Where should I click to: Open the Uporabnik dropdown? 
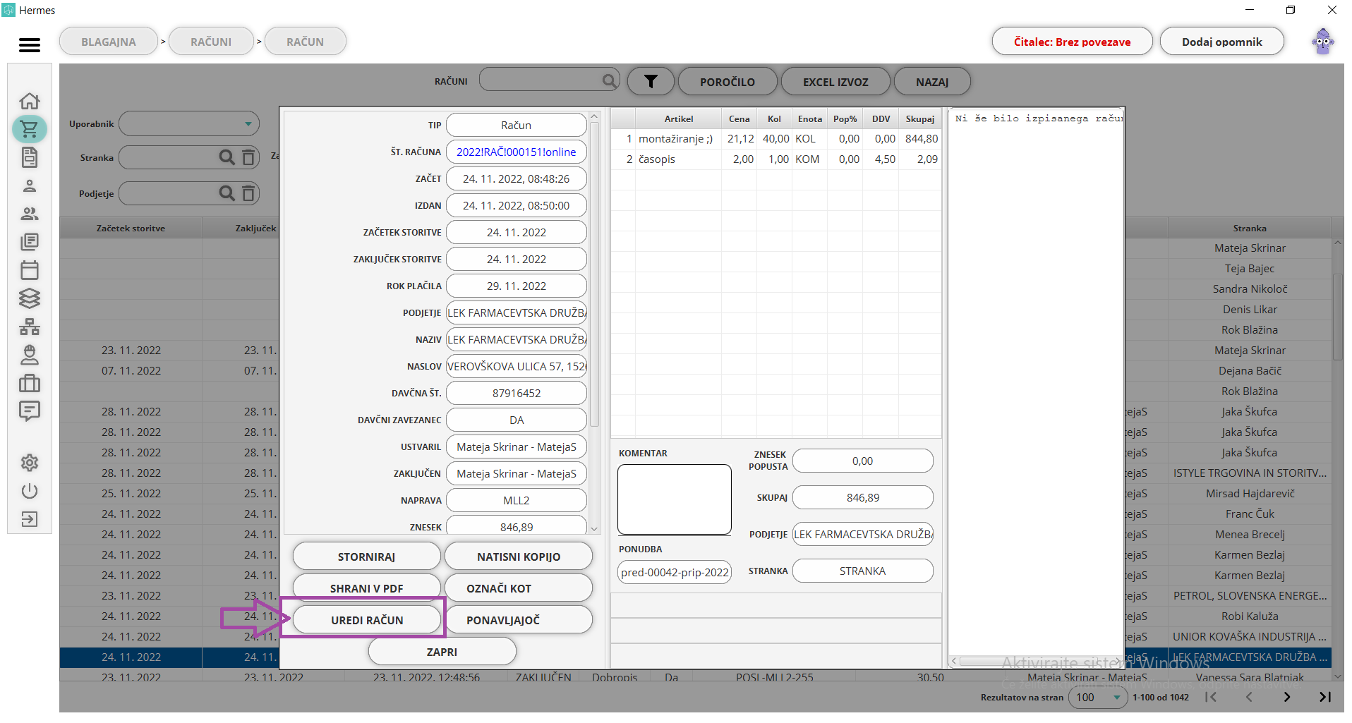189,124
